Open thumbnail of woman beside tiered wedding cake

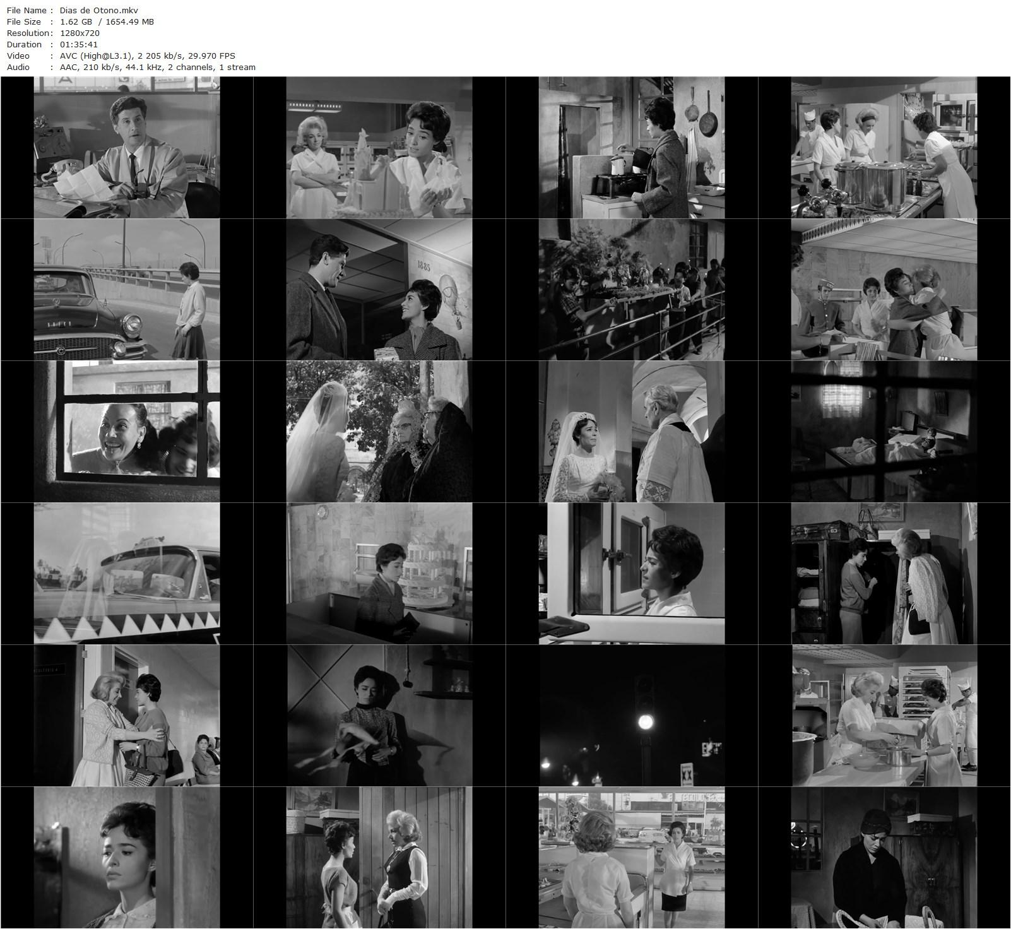pos(379,574)
